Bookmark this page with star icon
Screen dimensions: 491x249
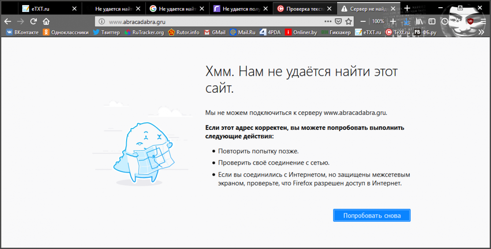tap(348, 21)
